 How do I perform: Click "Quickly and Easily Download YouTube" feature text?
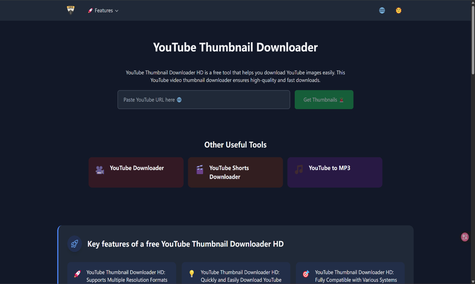(241, 280)
